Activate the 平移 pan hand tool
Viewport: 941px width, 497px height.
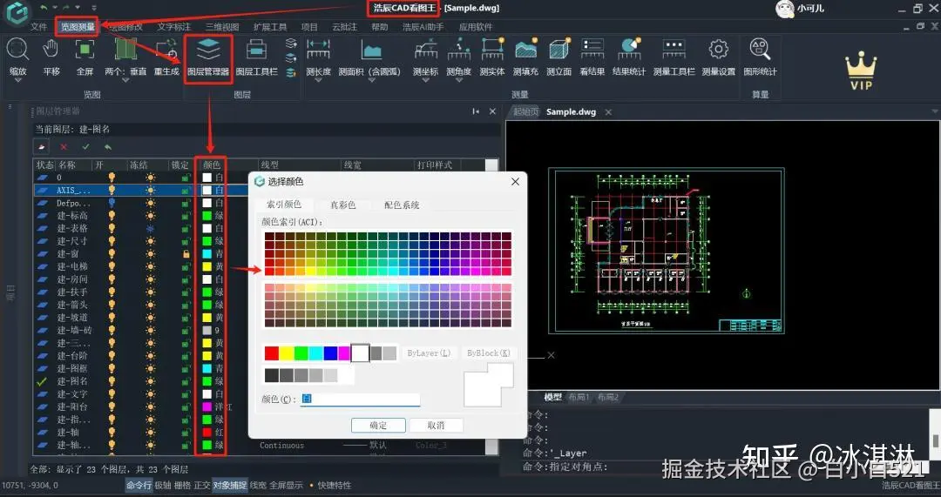click(x=51, y=50)
